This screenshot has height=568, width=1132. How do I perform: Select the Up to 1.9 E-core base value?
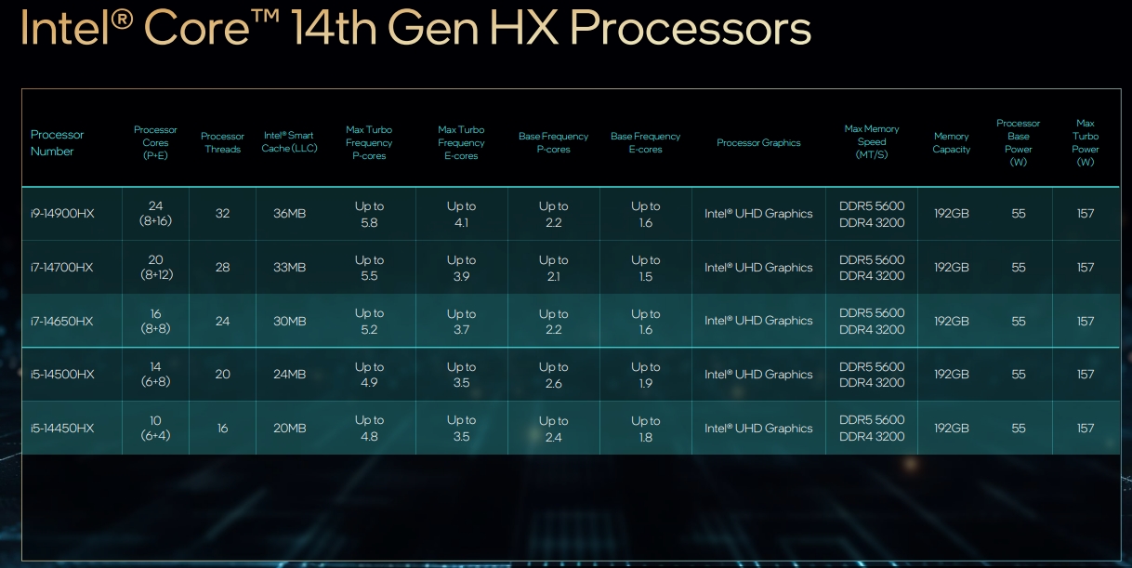pos(645,375)
